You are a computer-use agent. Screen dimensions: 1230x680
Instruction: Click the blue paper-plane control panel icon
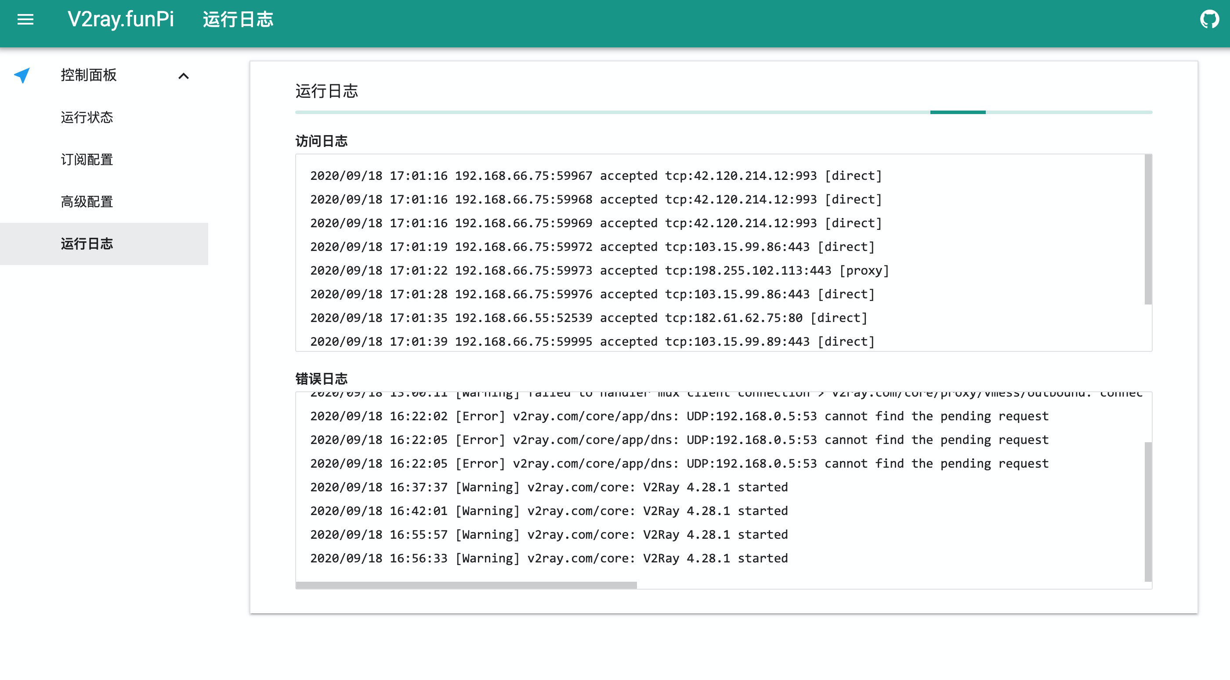pyautogui.click(x=22, y=75)
